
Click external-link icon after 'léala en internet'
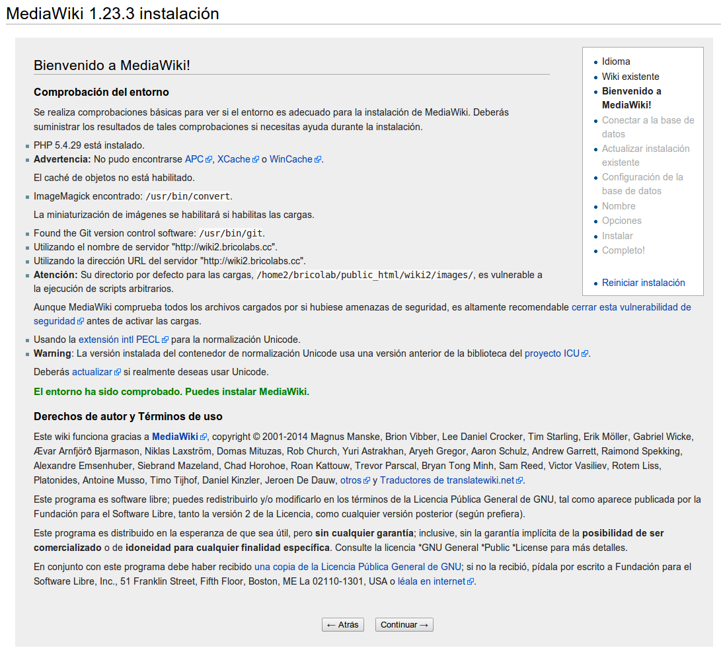[x=471, y=582]
